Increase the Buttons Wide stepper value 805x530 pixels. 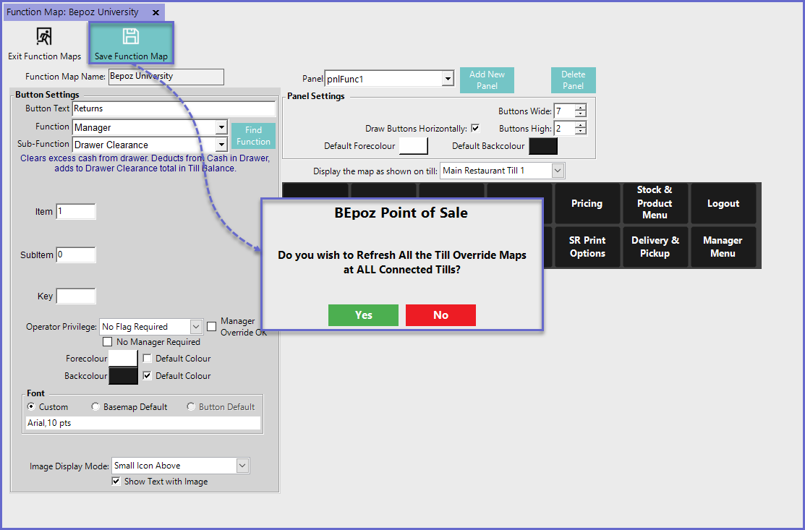click(x=580, y=107)
